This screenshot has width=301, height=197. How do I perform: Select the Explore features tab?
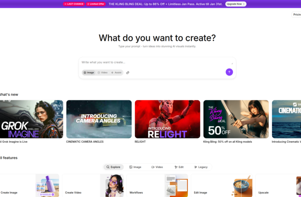113,167
